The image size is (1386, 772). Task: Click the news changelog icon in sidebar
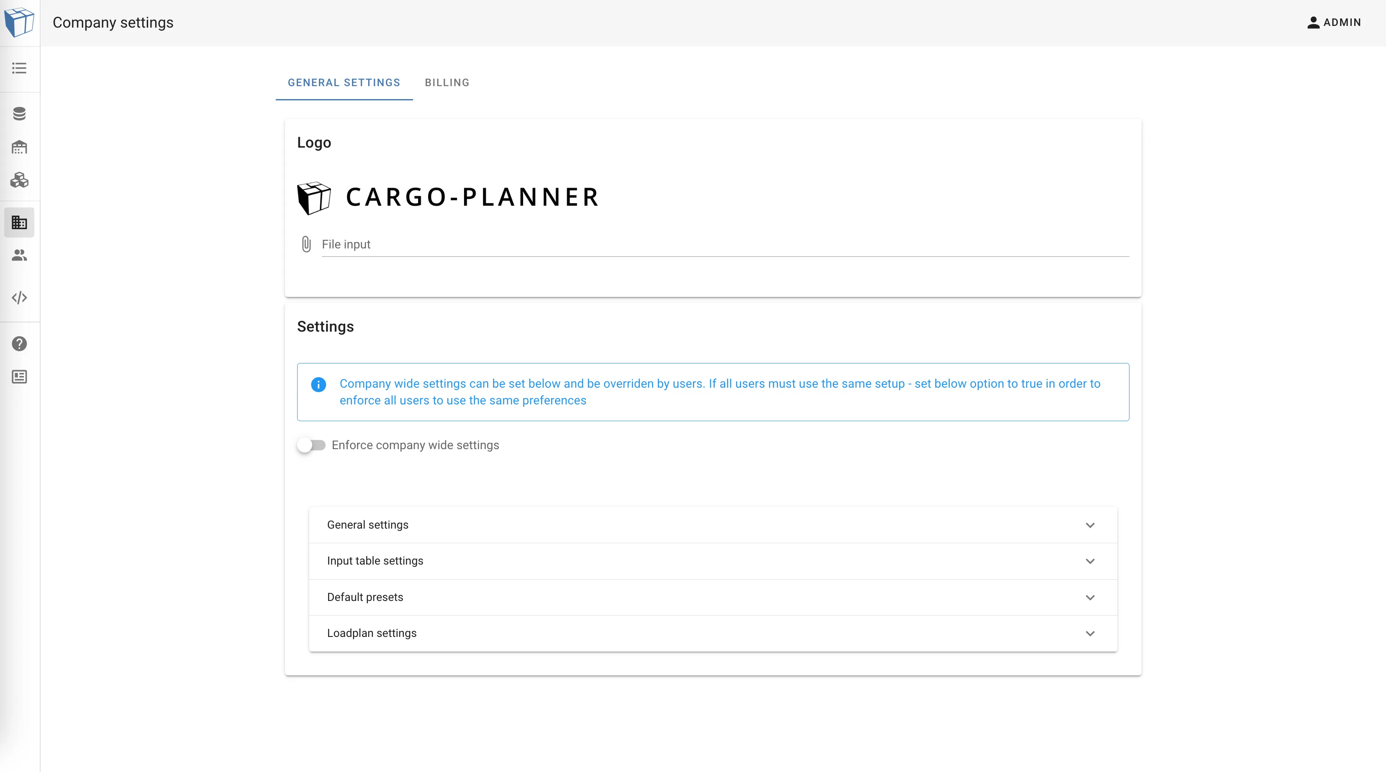click(19, 377)
